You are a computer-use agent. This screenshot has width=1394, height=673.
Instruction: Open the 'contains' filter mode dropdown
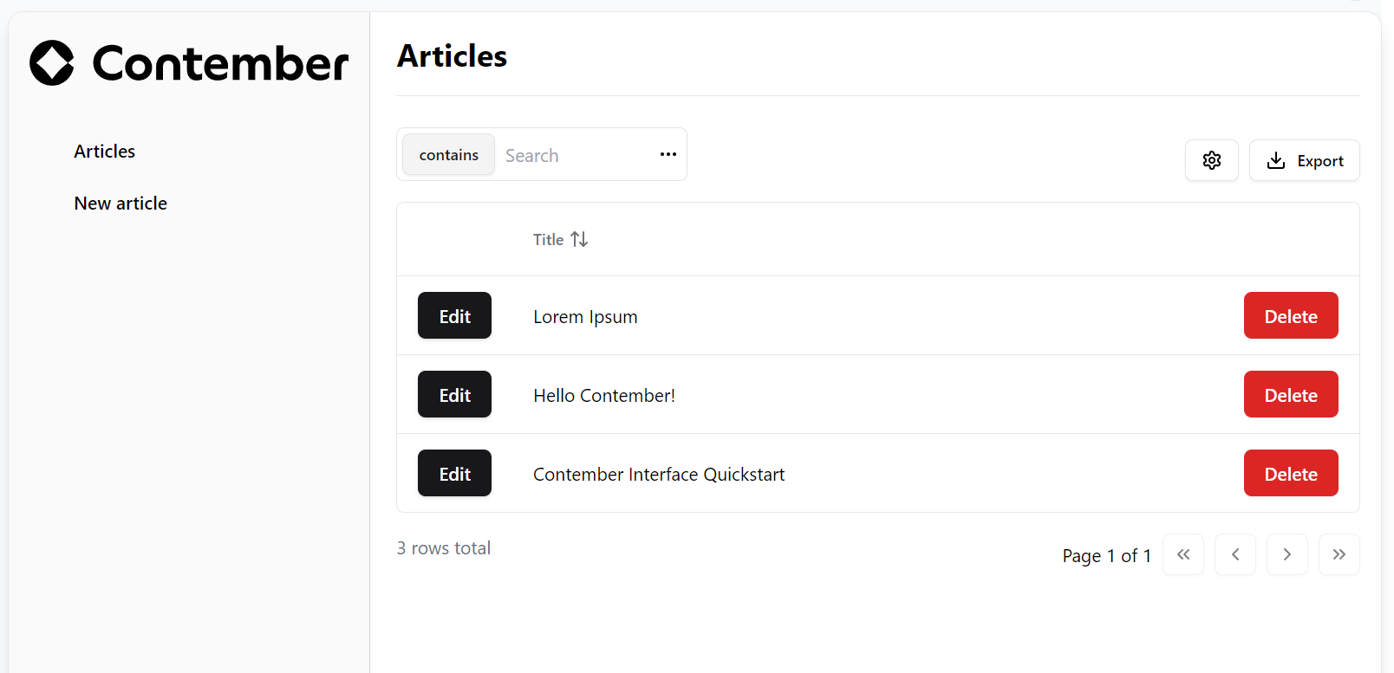coord(448,155)
